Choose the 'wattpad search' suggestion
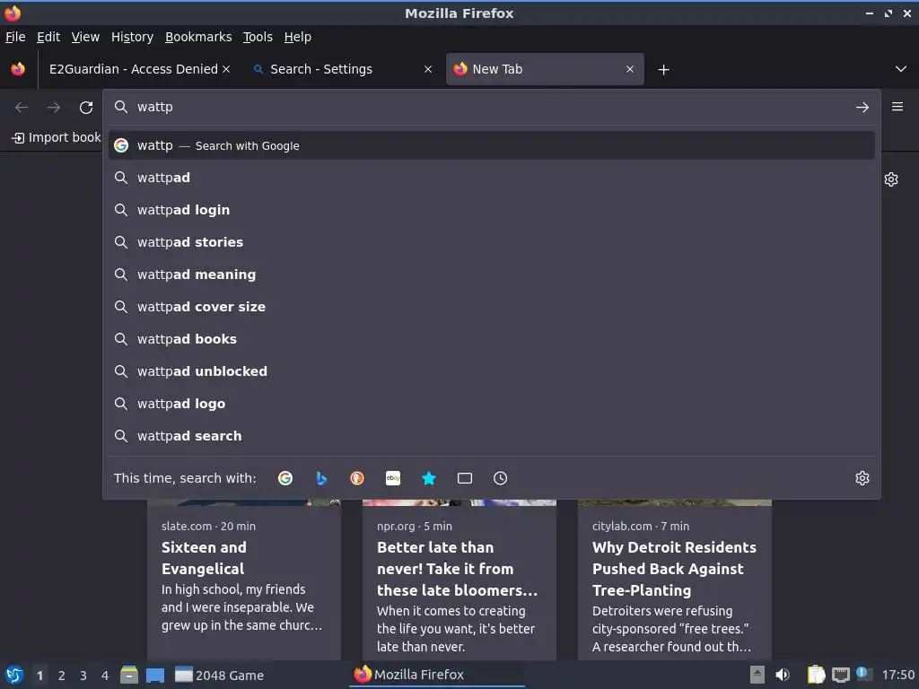919x689 pixels. pyautogui.click(x=492, y=436)
